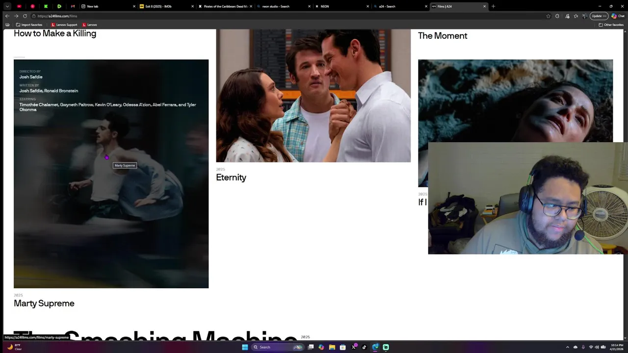Close the Films | A24 tab

(x=485, y=6)
